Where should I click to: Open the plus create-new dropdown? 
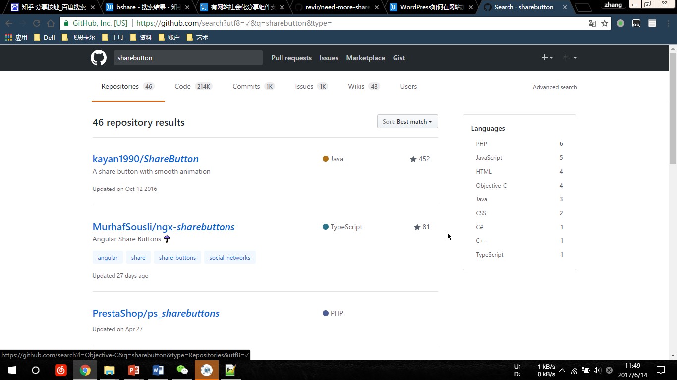(547, 58)
